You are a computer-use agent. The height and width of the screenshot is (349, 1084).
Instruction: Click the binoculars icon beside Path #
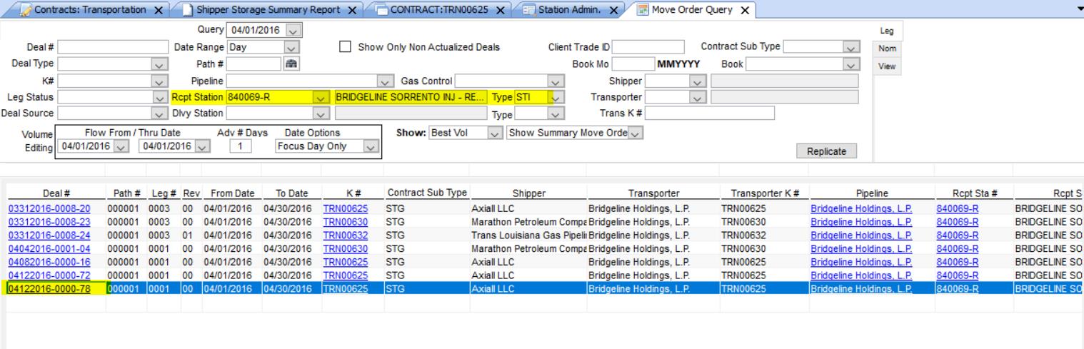point(291,63)
